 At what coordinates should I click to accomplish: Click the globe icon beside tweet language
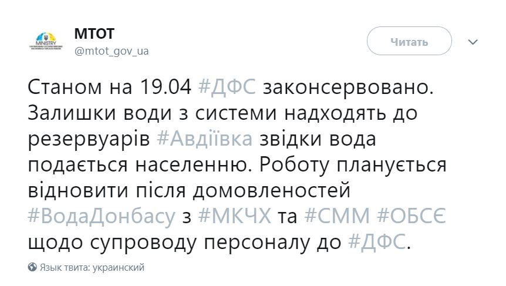[33, 267]
